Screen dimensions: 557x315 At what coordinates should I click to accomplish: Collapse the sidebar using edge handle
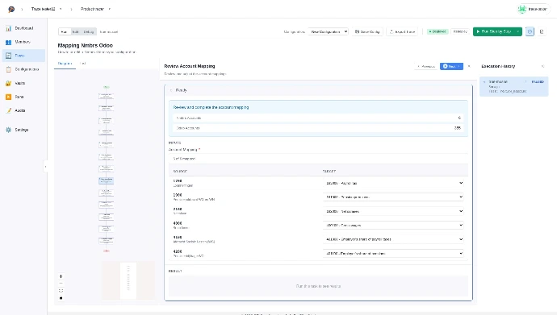coord(45,167)
